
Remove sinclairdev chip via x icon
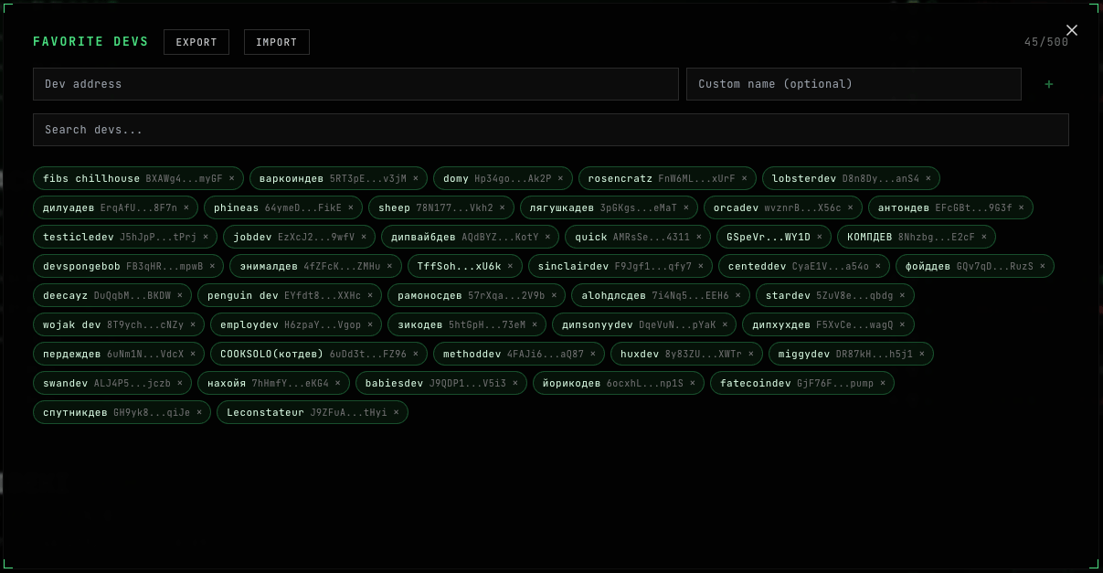pyautogui.click(x=702, y=266)
